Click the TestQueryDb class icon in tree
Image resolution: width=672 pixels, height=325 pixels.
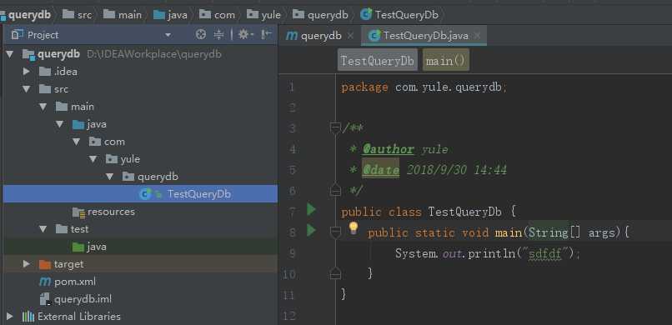click(x=146, y=194)
